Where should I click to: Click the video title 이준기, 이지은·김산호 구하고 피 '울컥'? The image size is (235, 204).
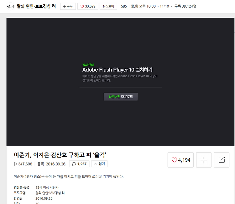click(x=60, y=155)
